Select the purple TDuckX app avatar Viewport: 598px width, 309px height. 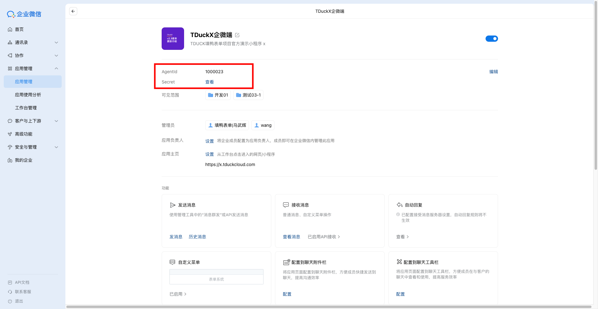click(173, 39)
